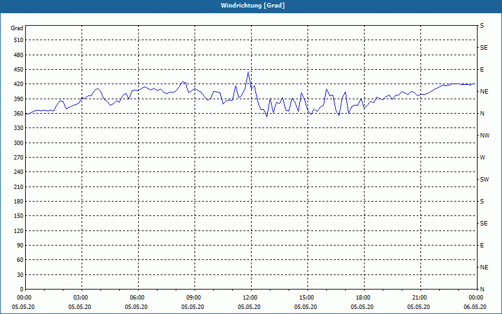The height and width of the screenshot is (314, 502).
Task: Select the 30 y-axis value
Action: click(20, 275)
